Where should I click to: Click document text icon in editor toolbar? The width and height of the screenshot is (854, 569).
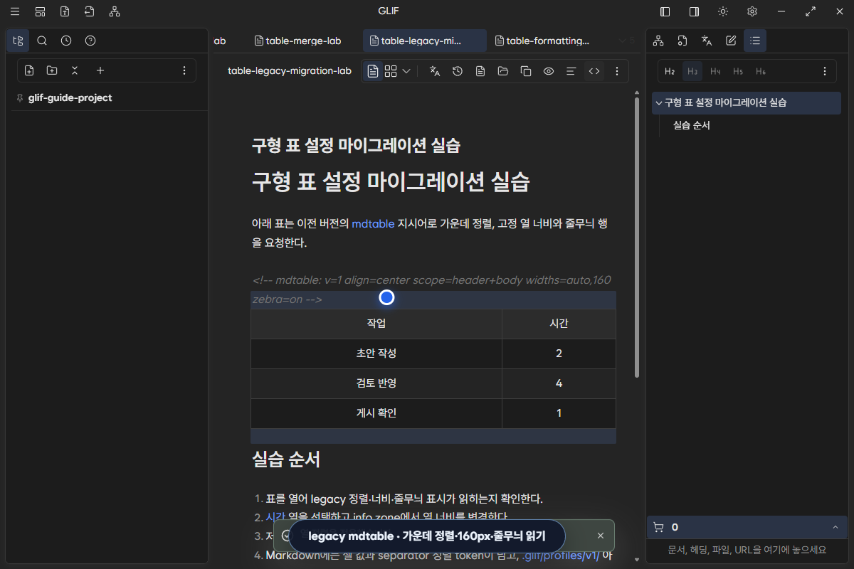pos(480,71)
